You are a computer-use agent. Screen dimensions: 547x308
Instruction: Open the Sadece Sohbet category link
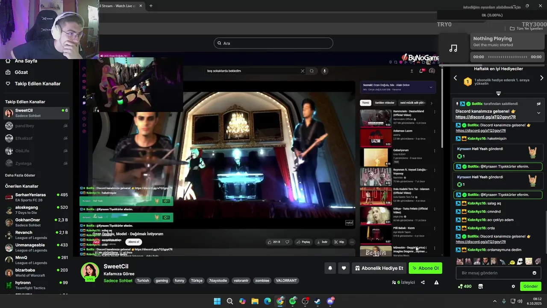pyautogui.click(x=118, y=281)
